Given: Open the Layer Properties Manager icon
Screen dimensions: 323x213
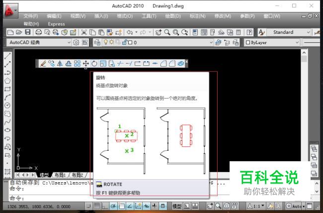Looking at the screenshot, I should pos(97,42).
